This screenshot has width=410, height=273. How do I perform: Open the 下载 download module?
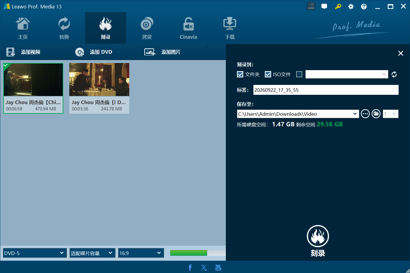click(230, 28)
